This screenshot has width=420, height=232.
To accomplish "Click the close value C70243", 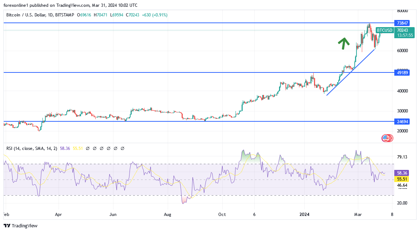I will (133, 15).
